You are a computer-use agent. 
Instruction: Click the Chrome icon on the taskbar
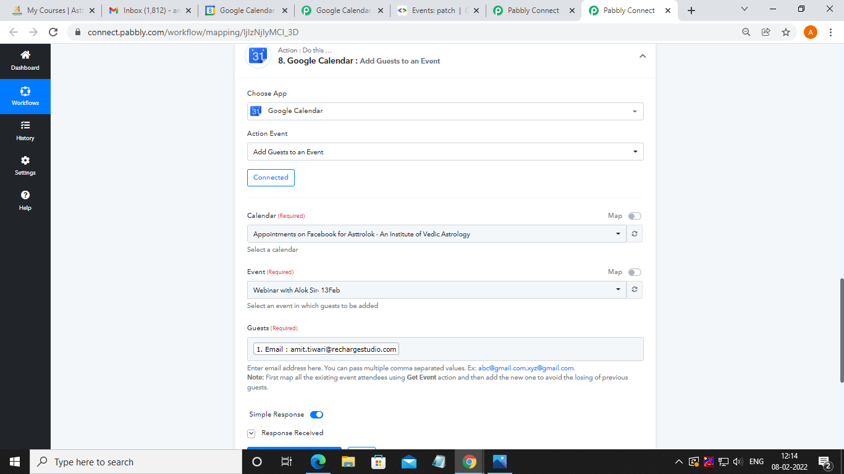470,462
